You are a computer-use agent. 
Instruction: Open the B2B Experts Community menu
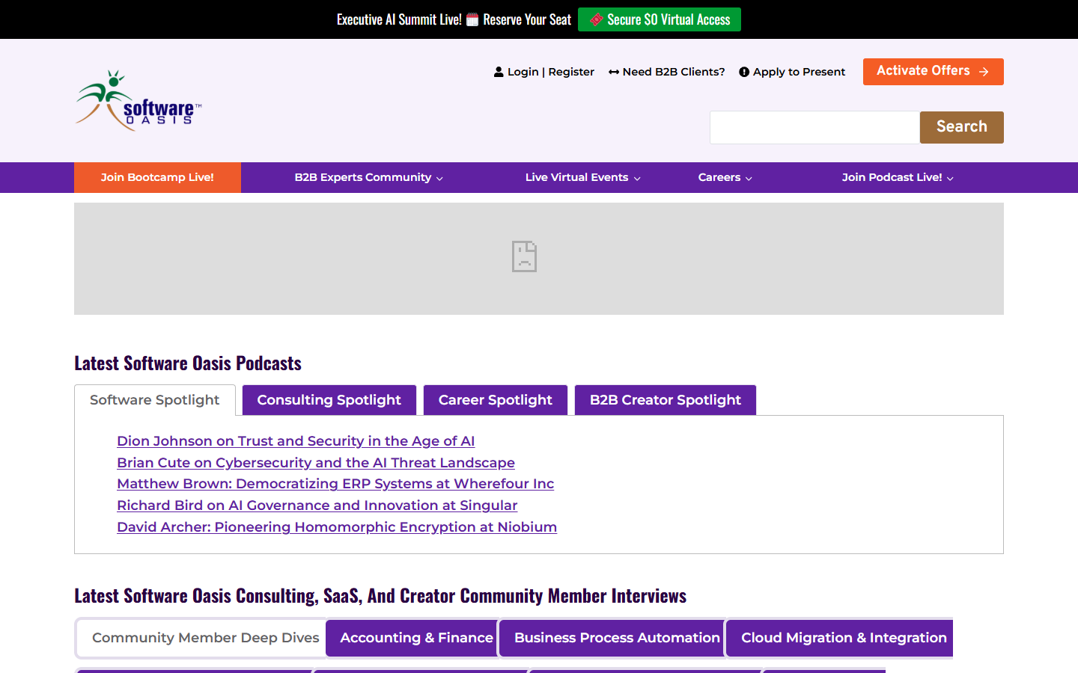pyautogui.click(x=363, y=177)
